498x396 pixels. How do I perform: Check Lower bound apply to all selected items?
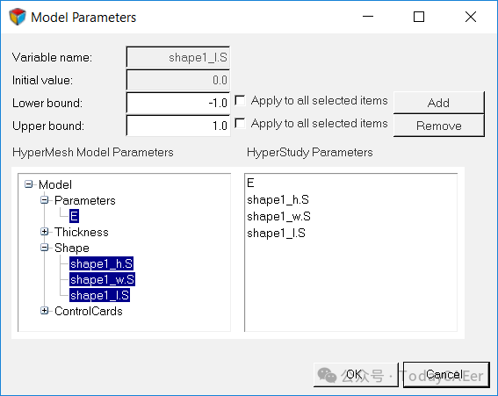(240, 101)
